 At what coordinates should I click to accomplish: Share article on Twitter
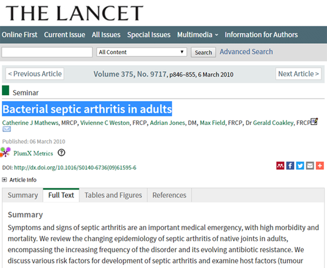click(x=300, y=166)
